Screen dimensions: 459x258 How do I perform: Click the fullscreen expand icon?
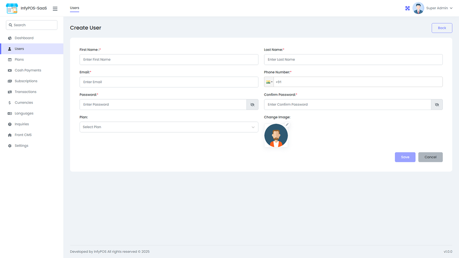click(x=407, y=8)
